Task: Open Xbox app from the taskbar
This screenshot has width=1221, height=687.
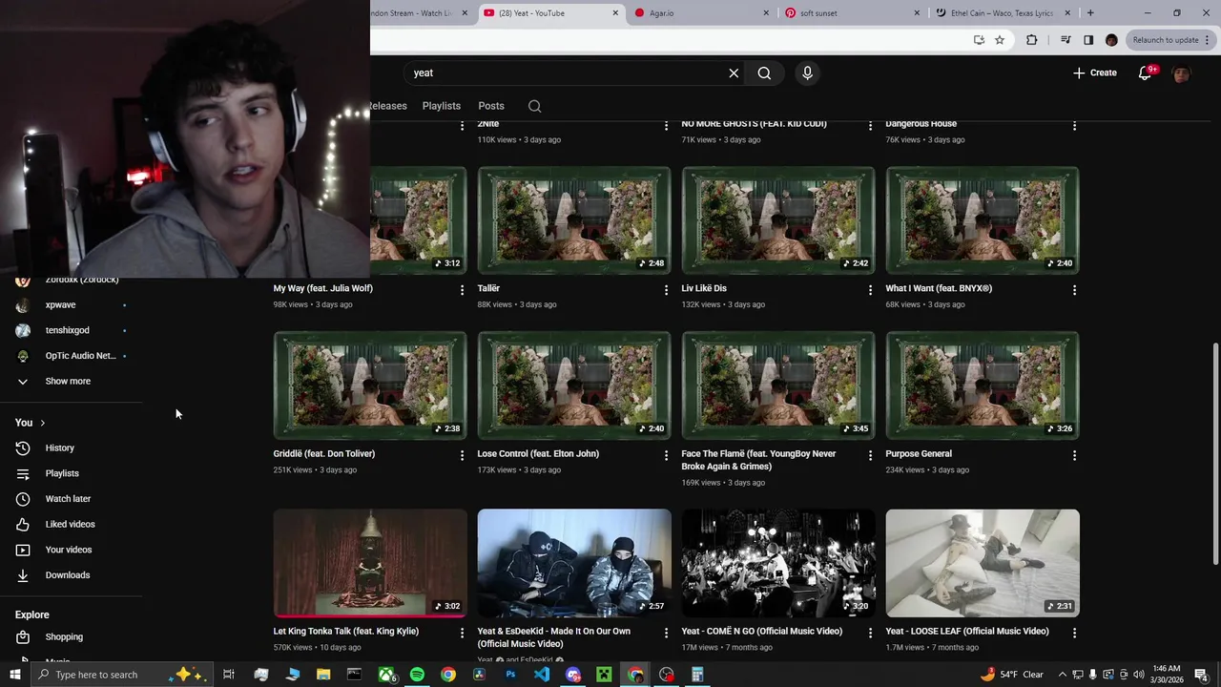Action: tap(386, 675)
